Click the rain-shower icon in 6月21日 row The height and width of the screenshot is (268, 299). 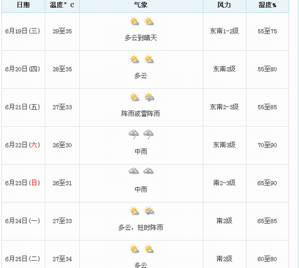click(149, 97)
